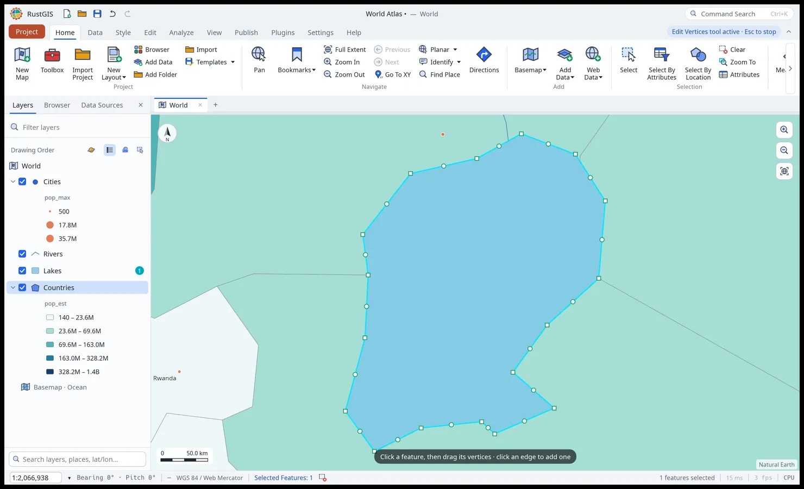
Task: Toggle the Lakes layer checkbox
Action: 22,271
